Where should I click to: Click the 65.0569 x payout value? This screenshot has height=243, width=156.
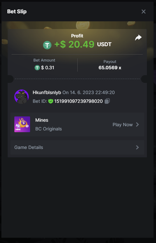tap(110, 67)
